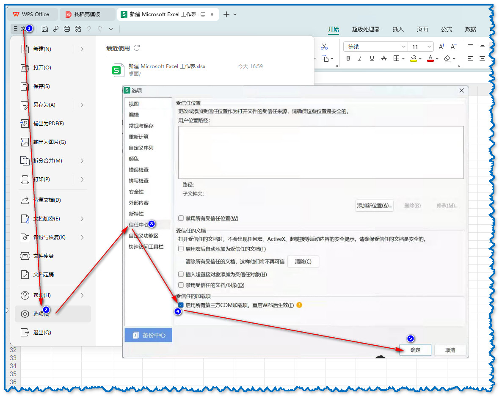Click the orange info icon beside COM加载项
This screenshot has height=399, width=502.
coord(299,305)
